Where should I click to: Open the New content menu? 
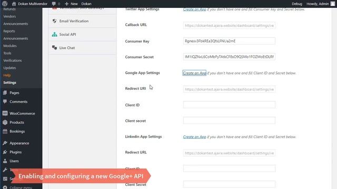point(71,4)
